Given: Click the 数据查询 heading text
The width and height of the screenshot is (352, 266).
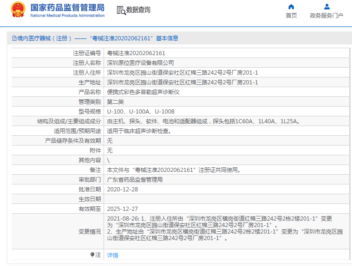Looking at the screenshot, I should [138, 10].
